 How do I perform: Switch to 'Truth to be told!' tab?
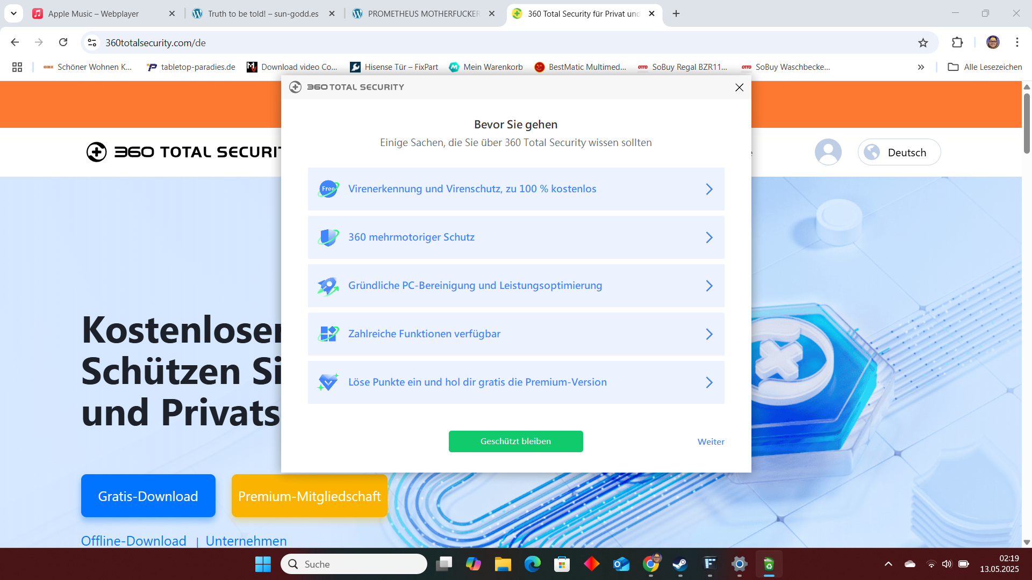click(x=263, y=13)
